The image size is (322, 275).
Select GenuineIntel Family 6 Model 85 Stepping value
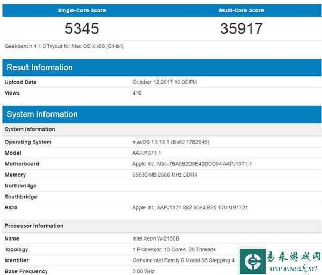[183, 260]
